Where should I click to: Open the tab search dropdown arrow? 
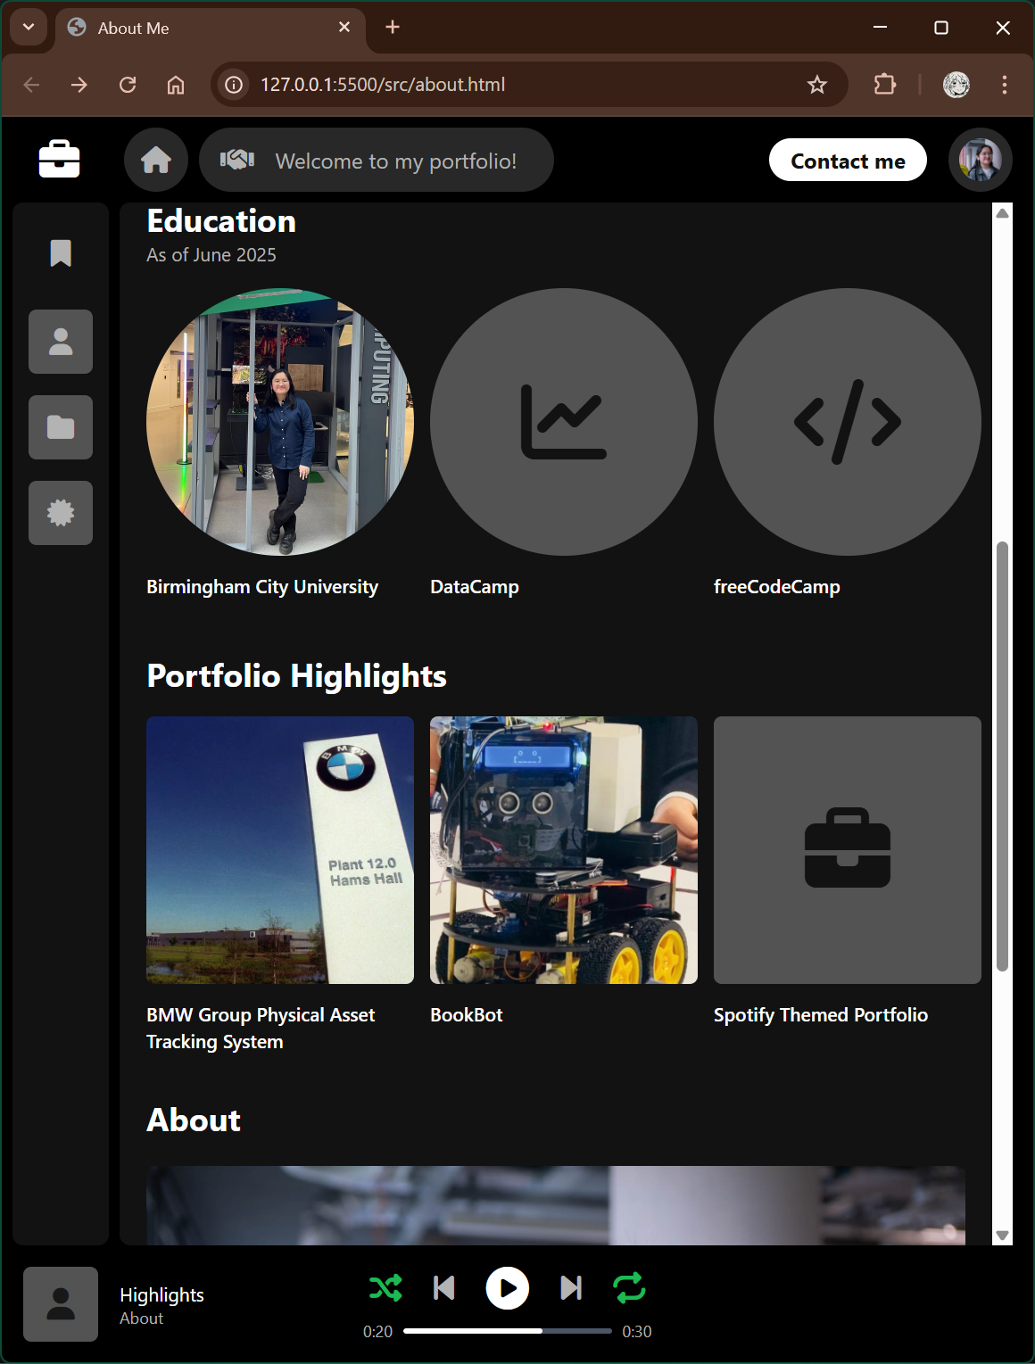[29, 28]
